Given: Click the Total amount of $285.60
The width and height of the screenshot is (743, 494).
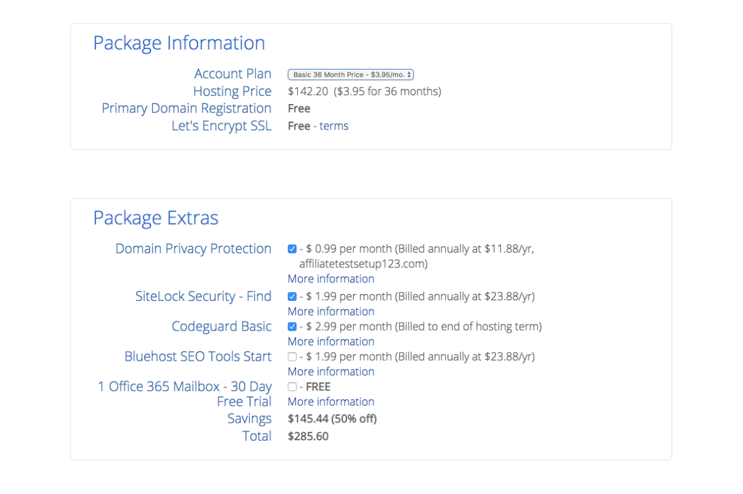Looking at the screenshot, I should pos(308,436).
